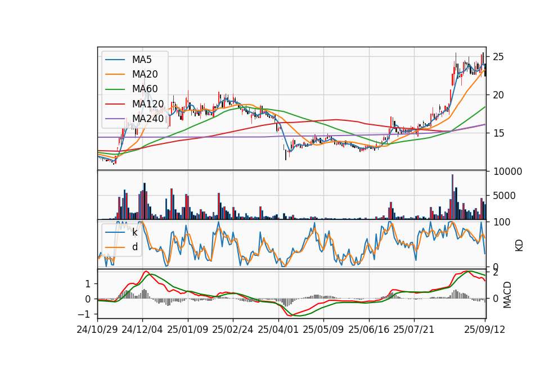Image resolution: width=540 pixels, height=388 pixels.
Task: Click the 25/06/16 date tick label
Action: (369, 330)
